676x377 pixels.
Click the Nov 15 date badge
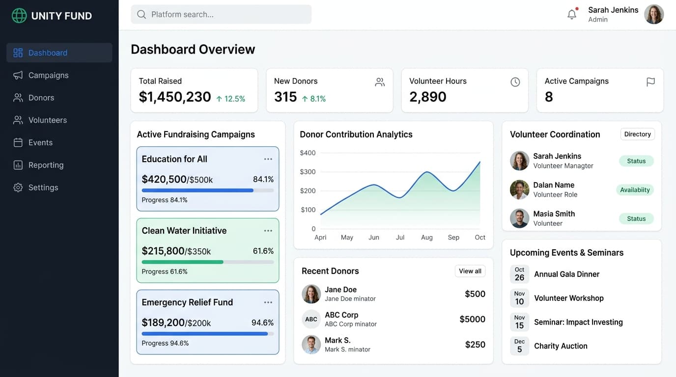pyautogui.click(x=519, y=322)
